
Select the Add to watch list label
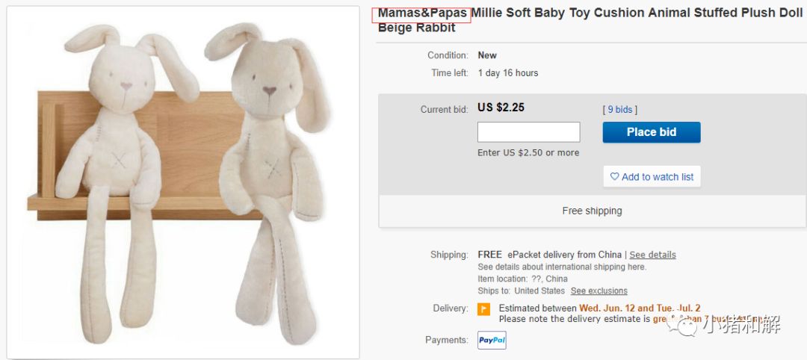tap(658, 177)
